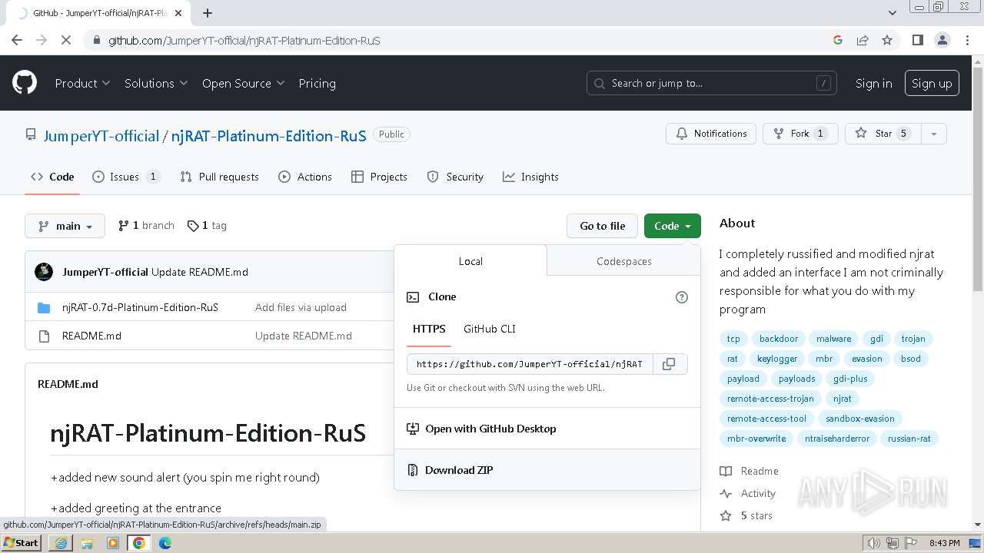984x553 pixels.
Task: Select the russian-rat topic tag
Action: [909, 439]
